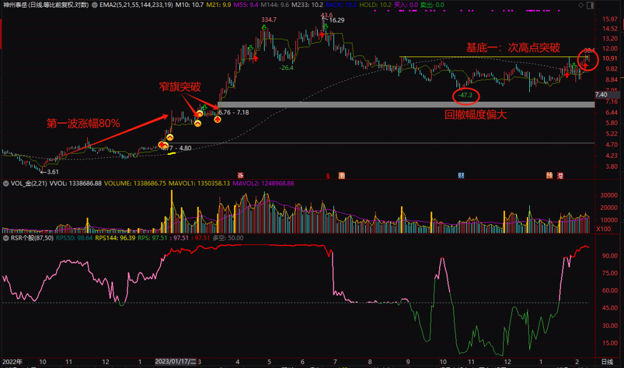624x368 pixels.
Task: Open the dropdown circle beside the 神州泰岳 title
Action: 95,5
